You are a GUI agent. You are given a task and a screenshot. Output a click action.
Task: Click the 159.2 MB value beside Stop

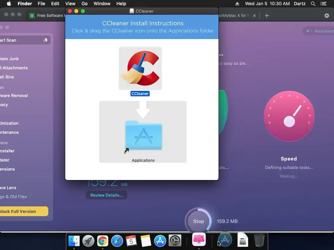click(227, 221)
